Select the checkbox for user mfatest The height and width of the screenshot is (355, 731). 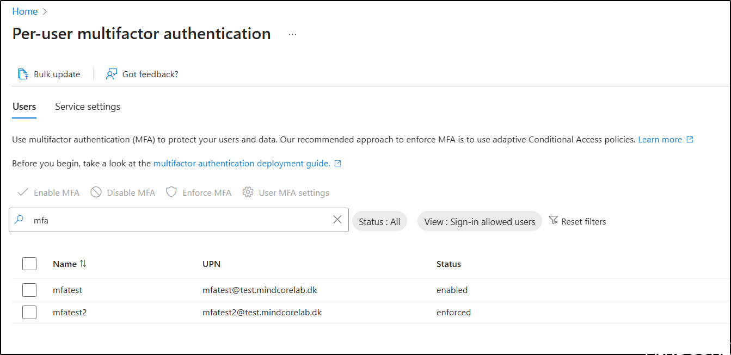click(x=29, y=289)
